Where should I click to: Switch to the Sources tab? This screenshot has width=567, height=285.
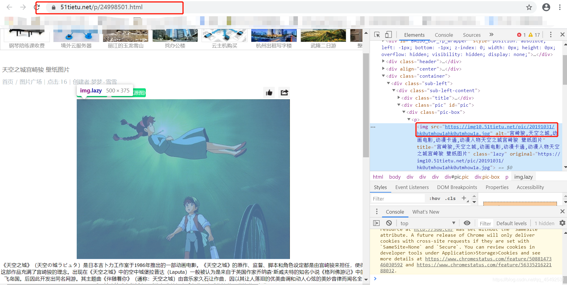click(x=472, y=35)
